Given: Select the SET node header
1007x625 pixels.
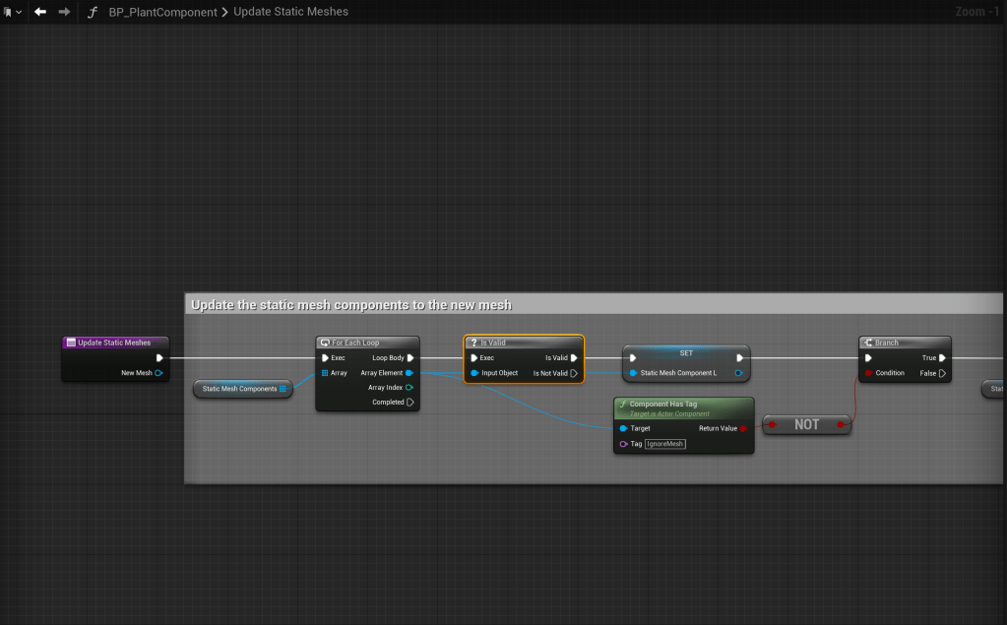Looking at the screenshot, I should click(686, 352).
